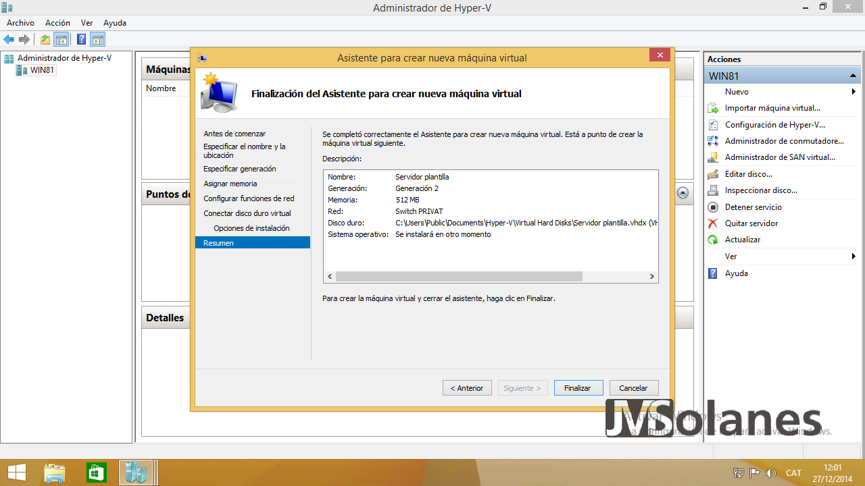Click Administrador de conmutadores action link
This screenshot has width=865, height=486.
point(785,141)
